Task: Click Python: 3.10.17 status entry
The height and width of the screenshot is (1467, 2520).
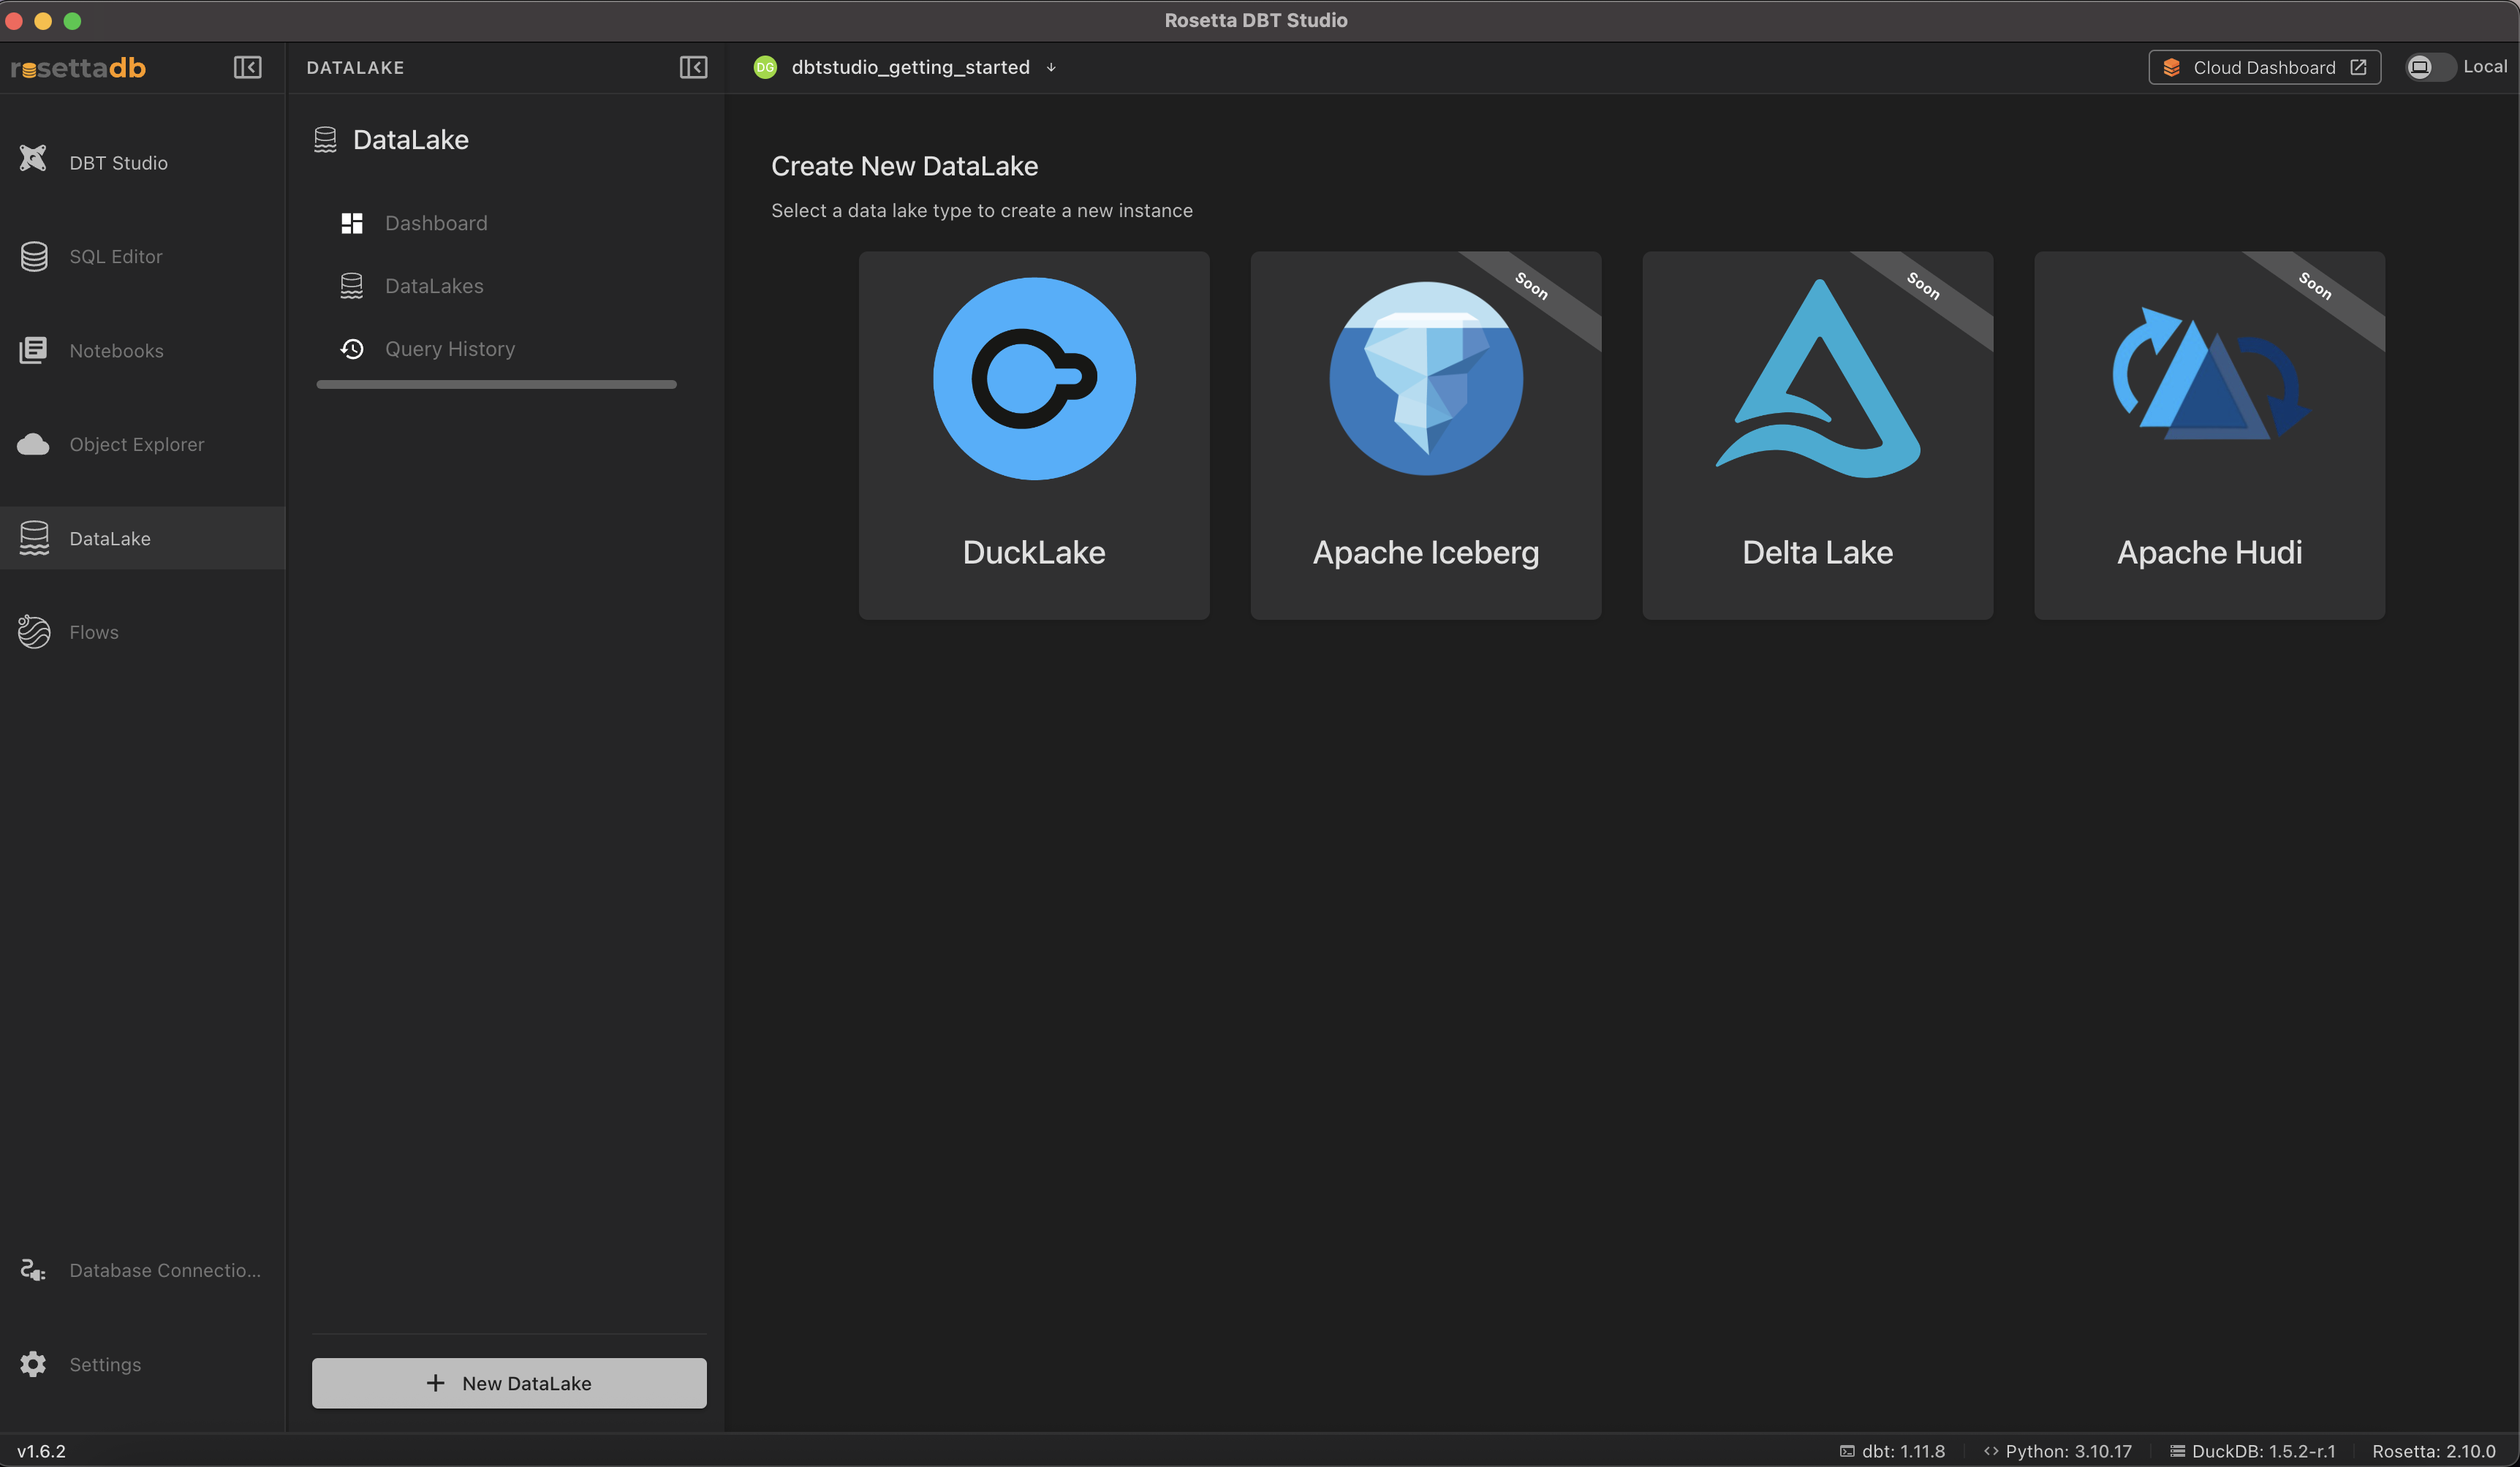Action: [2058, 1451]
